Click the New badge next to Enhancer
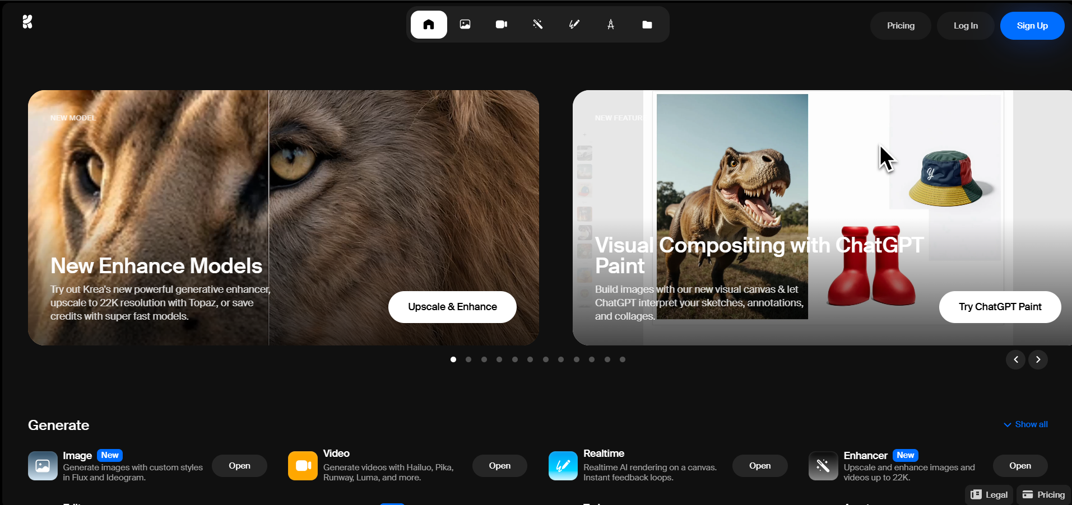This screenshot has height=505, width=1072. [x=905, y=455]
